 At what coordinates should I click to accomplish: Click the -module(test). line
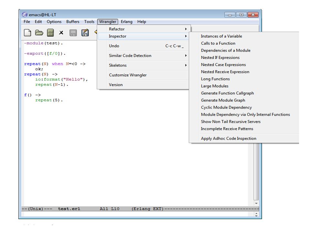[43, 43]
